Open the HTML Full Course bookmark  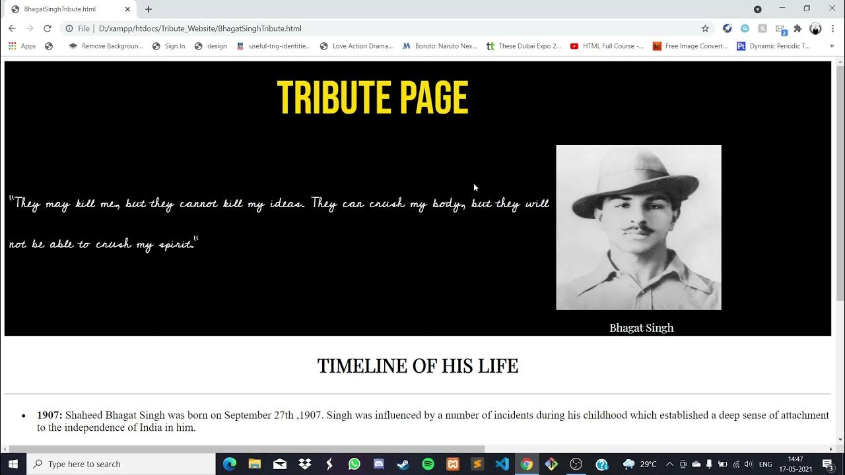[607, 46]
